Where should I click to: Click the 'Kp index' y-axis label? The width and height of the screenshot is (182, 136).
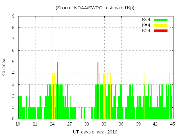(4, 67)
